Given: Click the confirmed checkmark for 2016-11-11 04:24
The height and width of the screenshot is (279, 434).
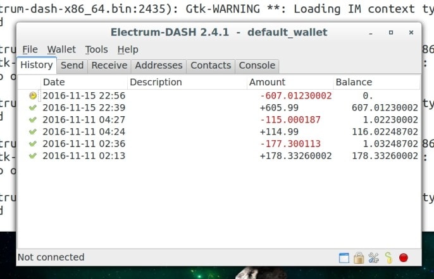Looking at the screenshot, I should (x=33, y=131).
